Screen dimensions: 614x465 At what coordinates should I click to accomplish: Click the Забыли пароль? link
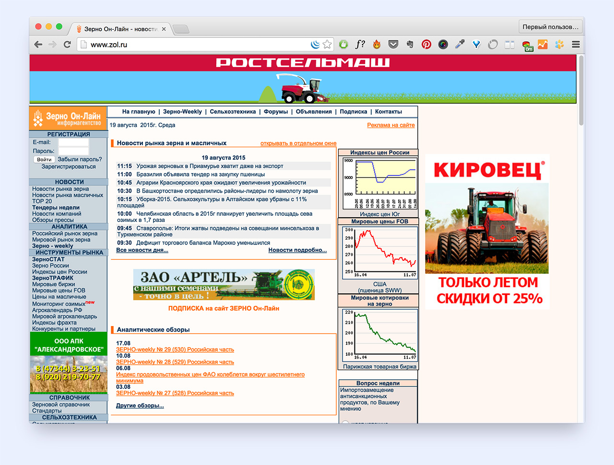pyautogui.click(x=80, y=159)
